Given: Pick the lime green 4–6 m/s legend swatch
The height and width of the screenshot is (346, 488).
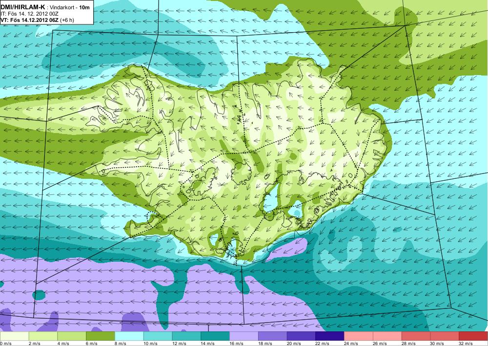Looking at the screenshot, I should [72, 336].
